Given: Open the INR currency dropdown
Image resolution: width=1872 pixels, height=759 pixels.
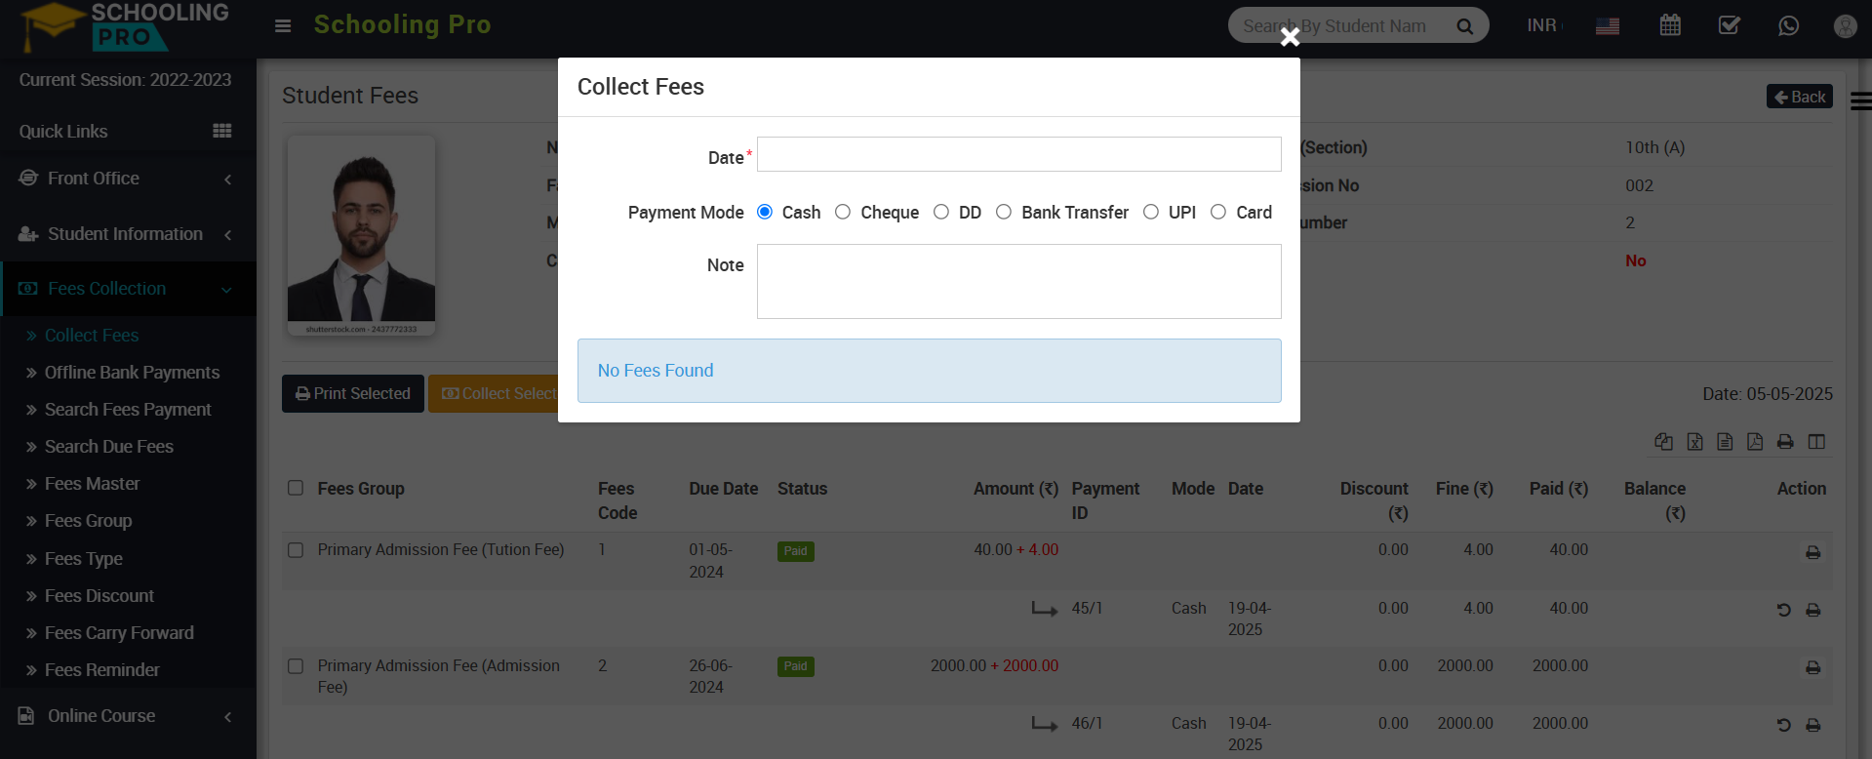Looking at the screenshot, I should coord(1545,25).
